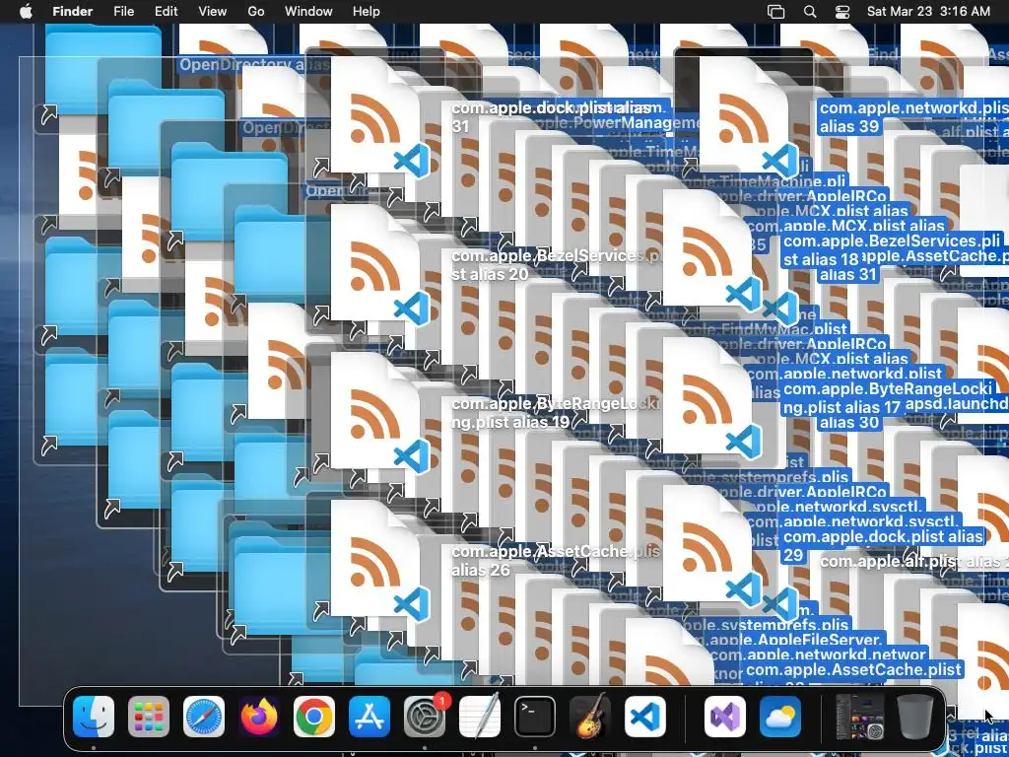Open TextEdit from the Dock
Screen dimensions: 1009x757
(480, 717)
